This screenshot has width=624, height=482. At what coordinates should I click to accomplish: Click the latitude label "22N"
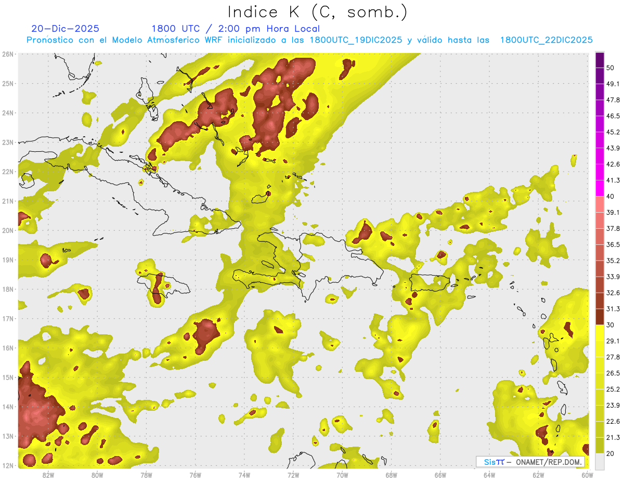(x=8, y=172)
